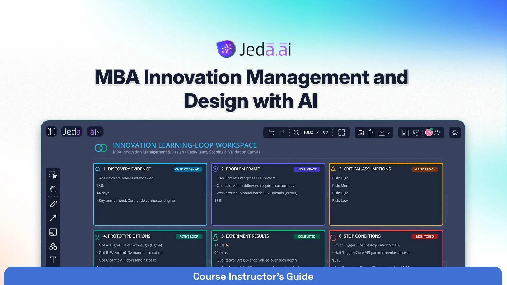Click the MONITORED badge
Viewport: 507px width, 285px height.
coord(425,236)
